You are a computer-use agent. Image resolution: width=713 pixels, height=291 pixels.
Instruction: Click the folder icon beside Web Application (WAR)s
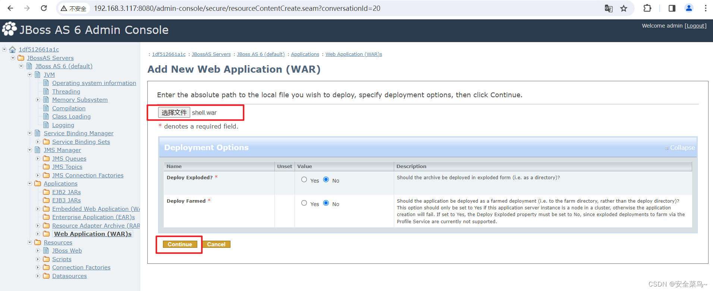point(46,234)
